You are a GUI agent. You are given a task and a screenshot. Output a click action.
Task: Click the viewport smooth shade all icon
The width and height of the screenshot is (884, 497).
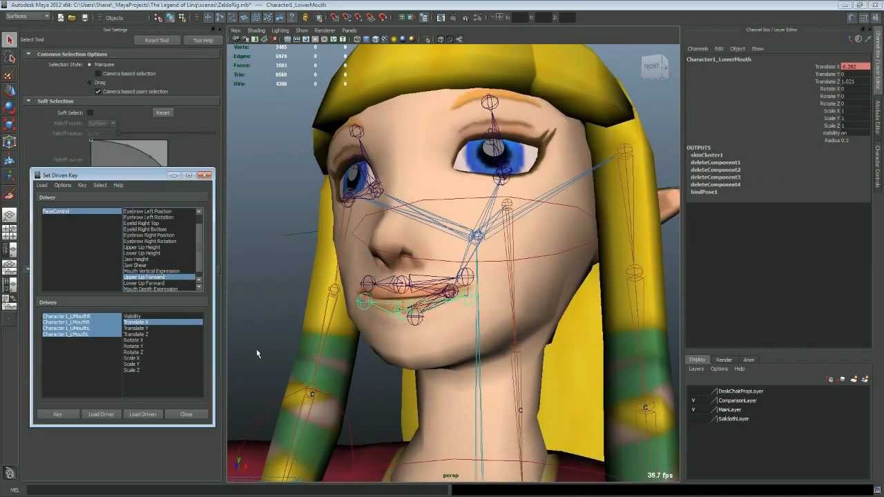click(x=366, y=39)
